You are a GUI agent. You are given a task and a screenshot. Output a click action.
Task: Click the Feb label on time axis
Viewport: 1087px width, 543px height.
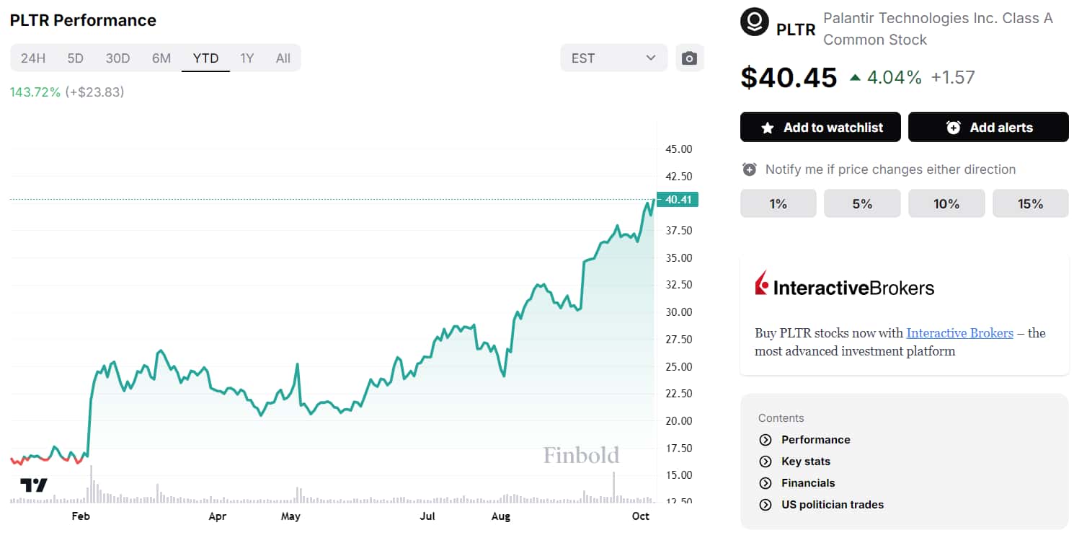point(81,516)
